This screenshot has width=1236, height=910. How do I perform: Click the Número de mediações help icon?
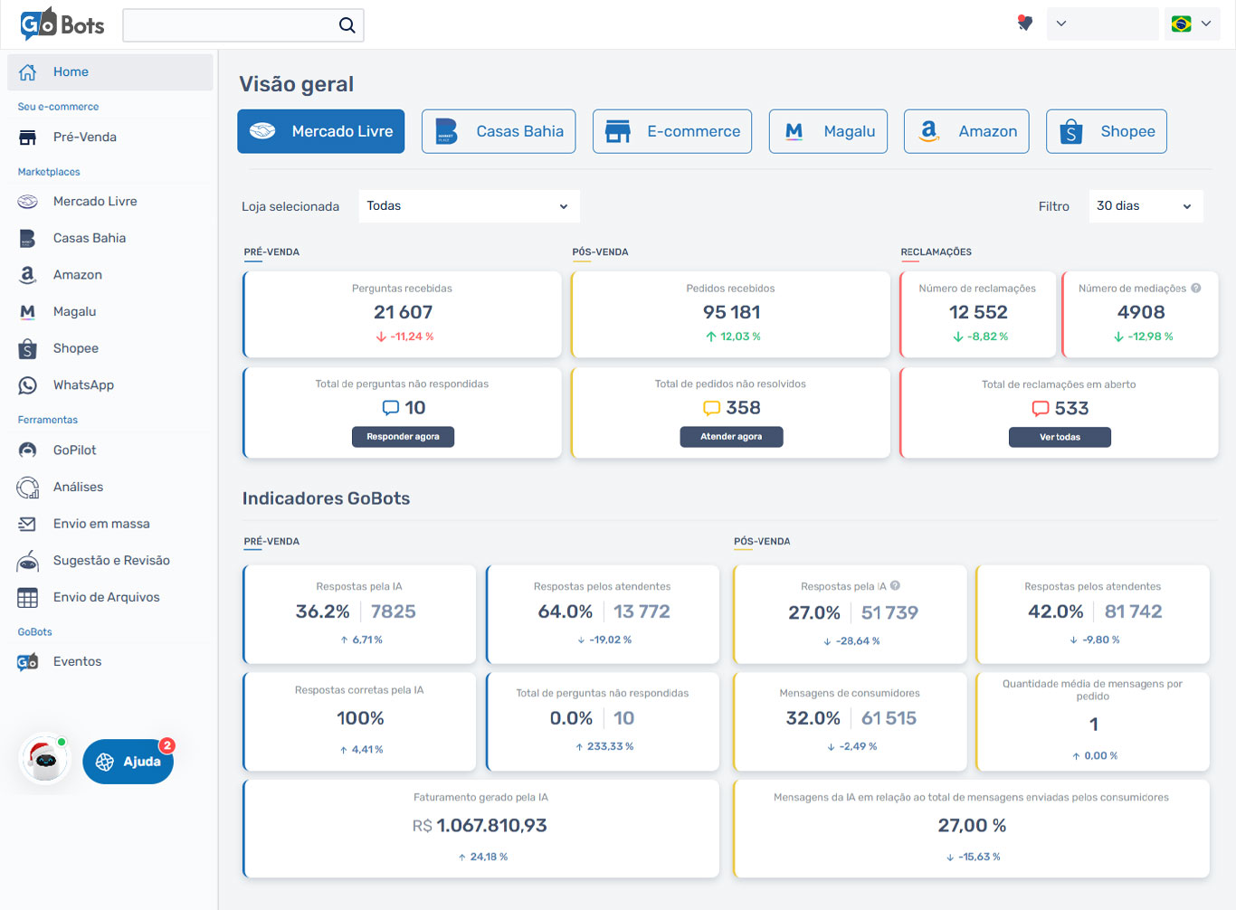pyautogui.click(x=1195, y=289)
